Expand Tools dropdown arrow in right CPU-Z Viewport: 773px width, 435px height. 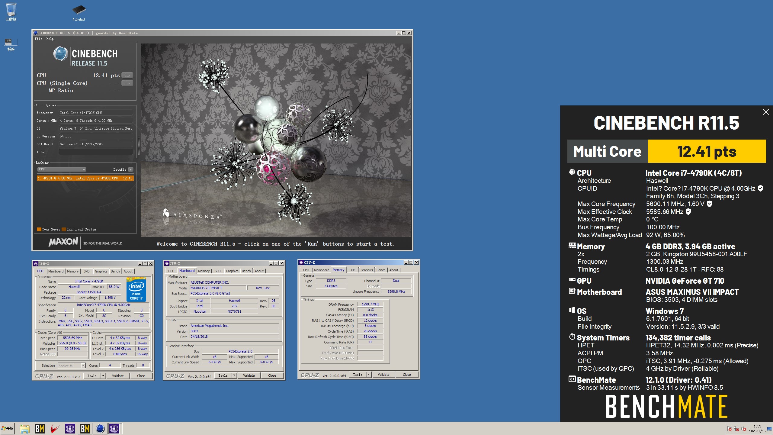coord(369,375)
